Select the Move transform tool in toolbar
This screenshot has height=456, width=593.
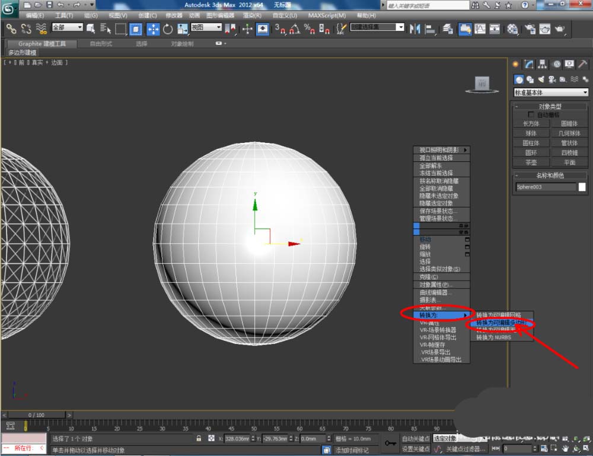click(x=152, y=28)
